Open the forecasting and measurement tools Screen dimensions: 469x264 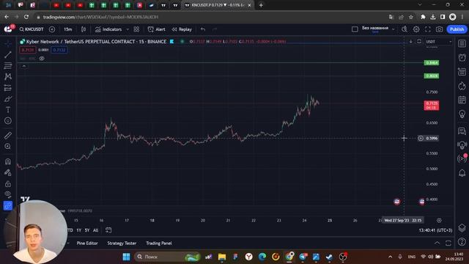pos(8,88)
